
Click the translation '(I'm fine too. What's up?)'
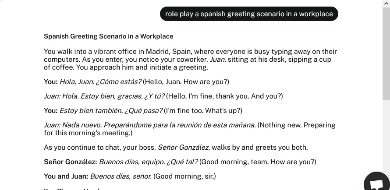click(x=203, y=110)
